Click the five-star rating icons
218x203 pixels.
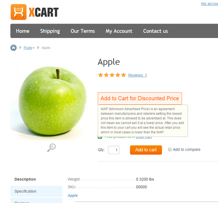point(112,75)
